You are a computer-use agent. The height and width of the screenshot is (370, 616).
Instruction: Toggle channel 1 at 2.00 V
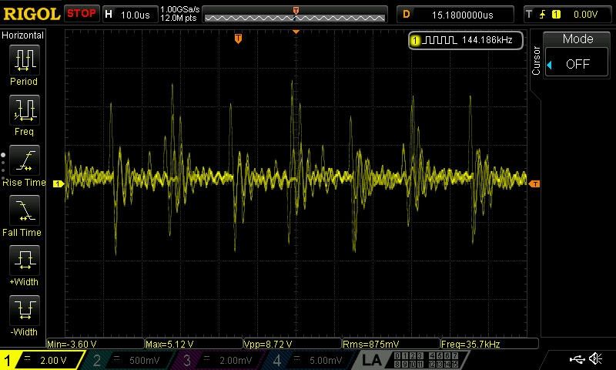(x=42, y=360)
